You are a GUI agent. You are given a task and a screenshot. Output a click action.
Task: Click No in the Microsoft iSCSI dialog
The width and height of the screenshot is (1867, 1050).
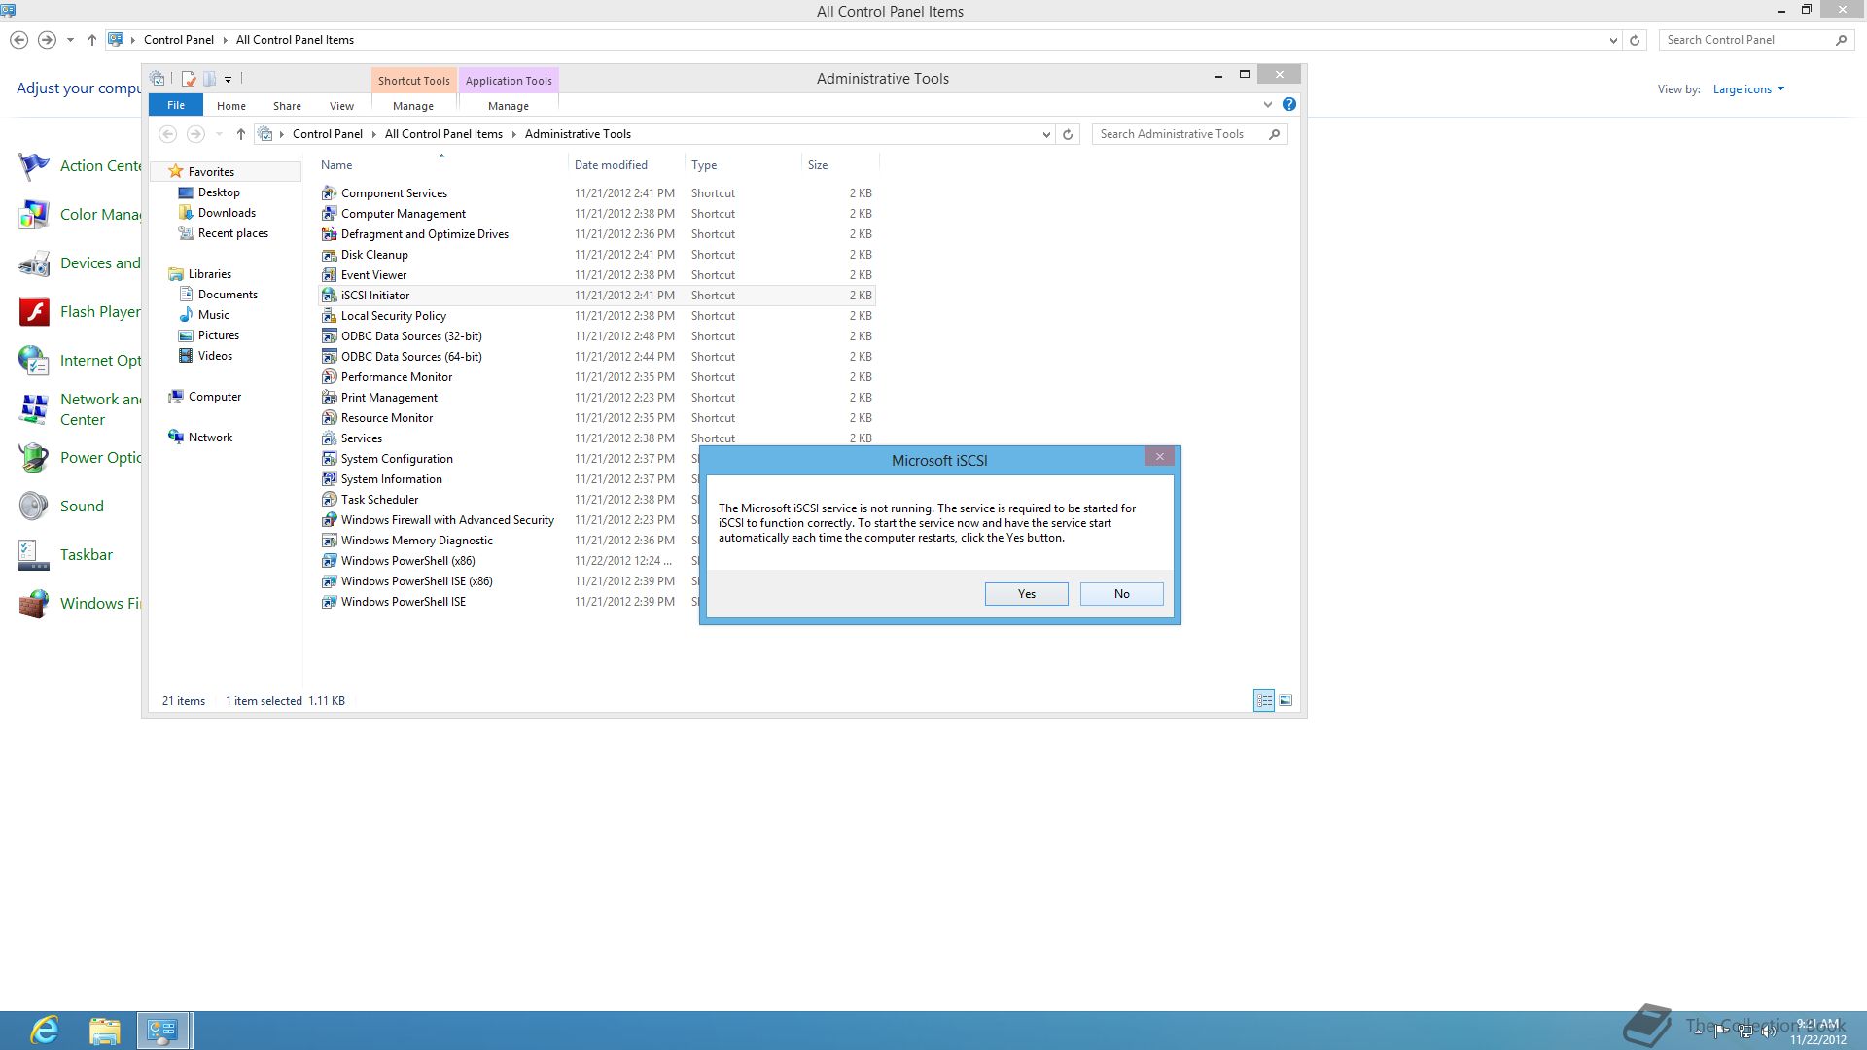click(x=1121, y=594)
